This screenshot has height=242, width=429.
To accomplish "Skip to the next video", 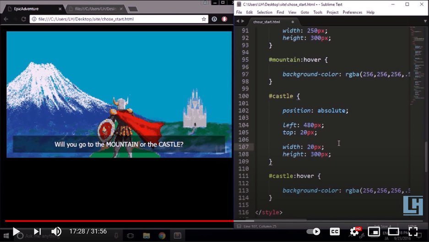I will (37, 231).
